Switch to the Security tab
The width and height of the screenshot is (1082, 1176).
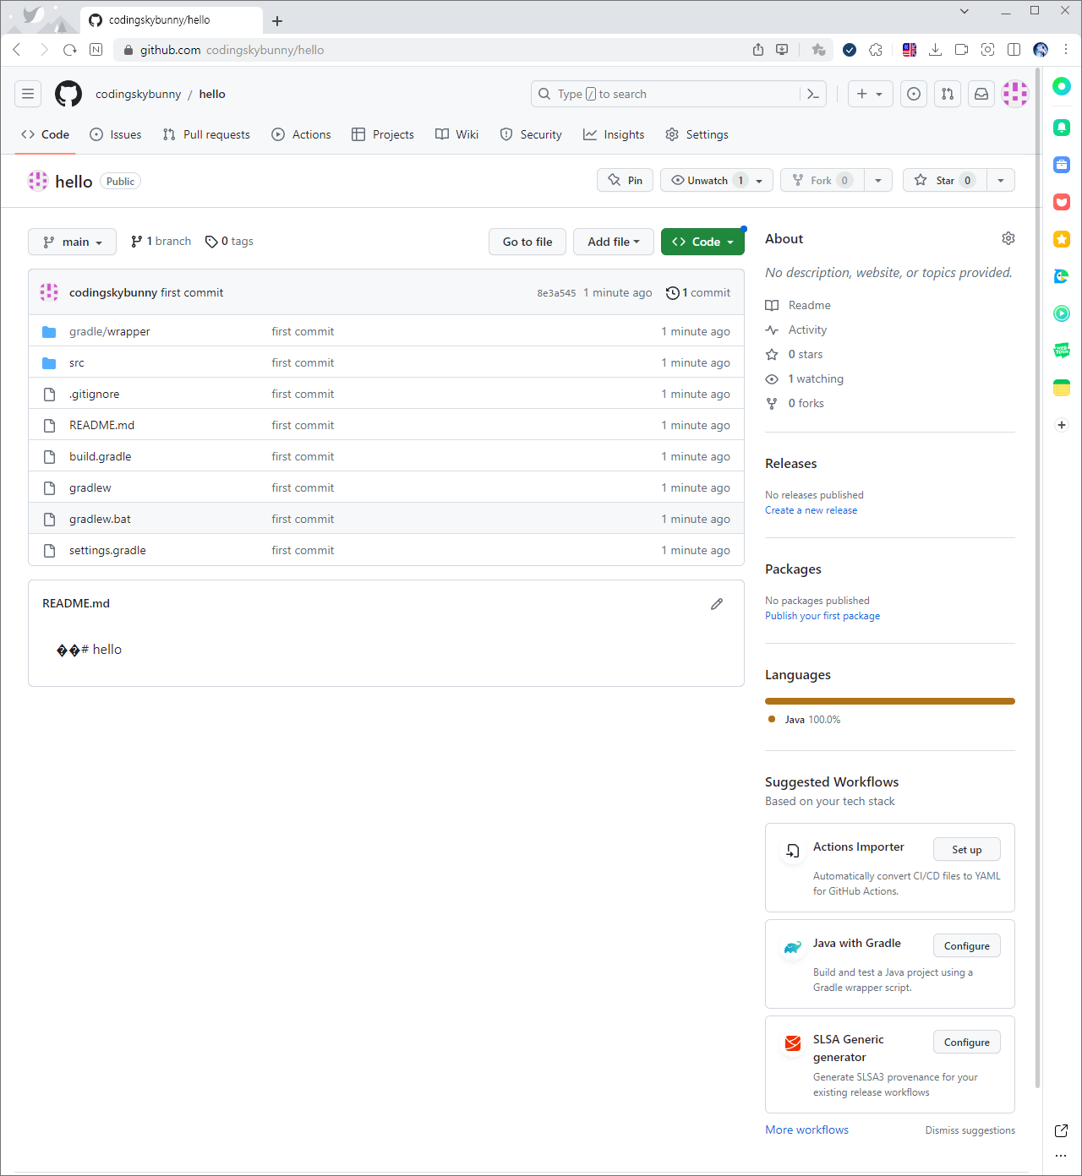coord(531,134)
